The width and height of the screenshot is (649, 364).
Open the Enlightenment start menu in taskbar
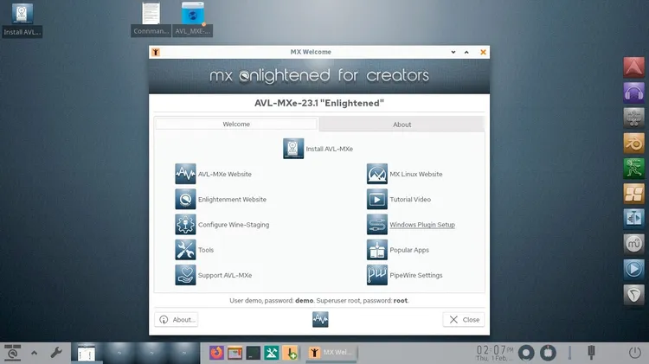point(12,353)
